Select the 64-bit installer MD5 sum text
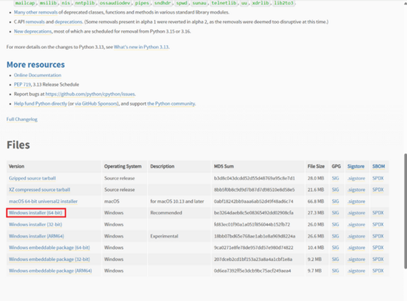407x301 pixels. click(254, 213)
